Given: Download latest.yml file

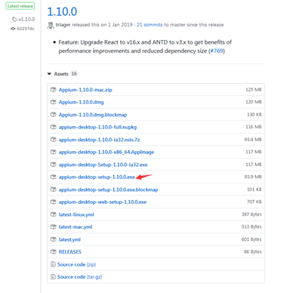Looking at the screenshot, I should (69, 239).
